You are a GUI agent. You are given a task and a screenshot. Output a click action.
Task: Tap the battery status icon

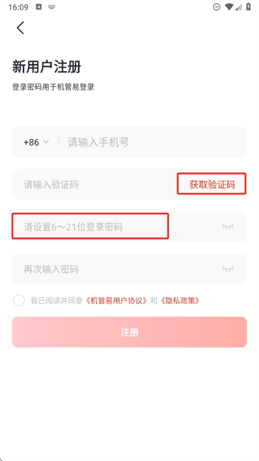249,7
